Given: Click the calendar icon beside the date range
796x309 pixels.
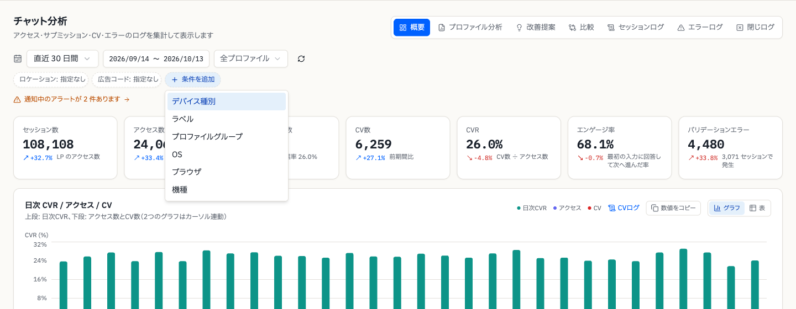Looking at the screenshot, I should tap(18, 58).
